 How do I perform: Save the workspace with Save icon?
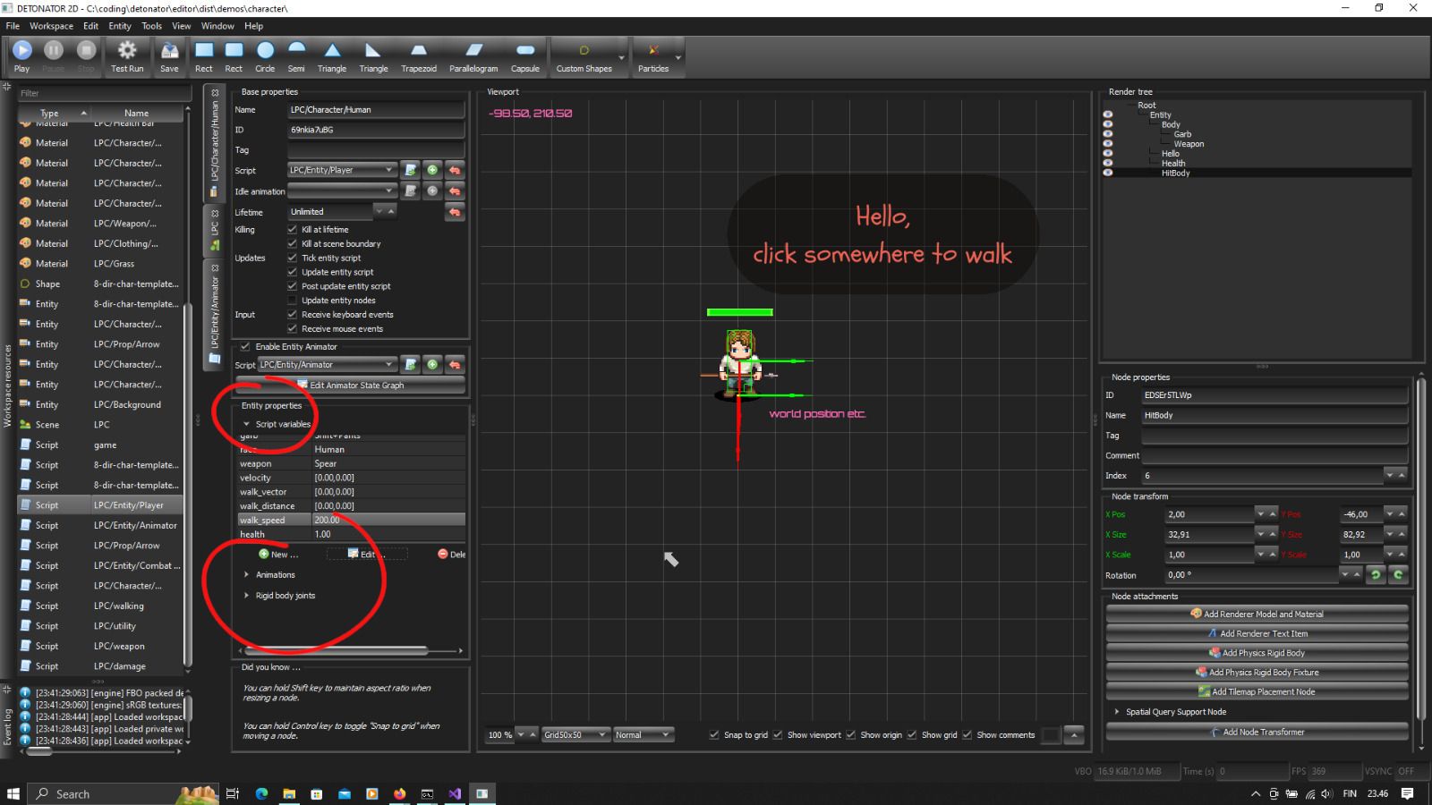click(169, 55)
